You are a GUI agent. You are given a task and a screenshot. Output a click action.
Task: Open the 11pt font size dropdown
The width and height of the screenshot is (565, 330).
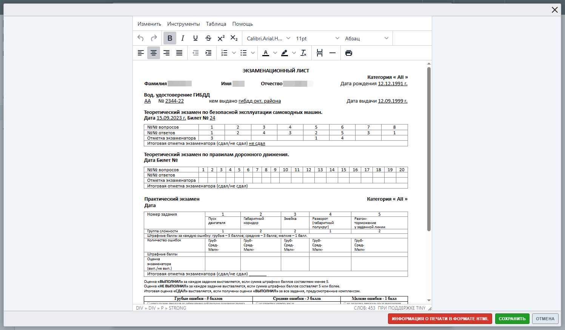317,38
